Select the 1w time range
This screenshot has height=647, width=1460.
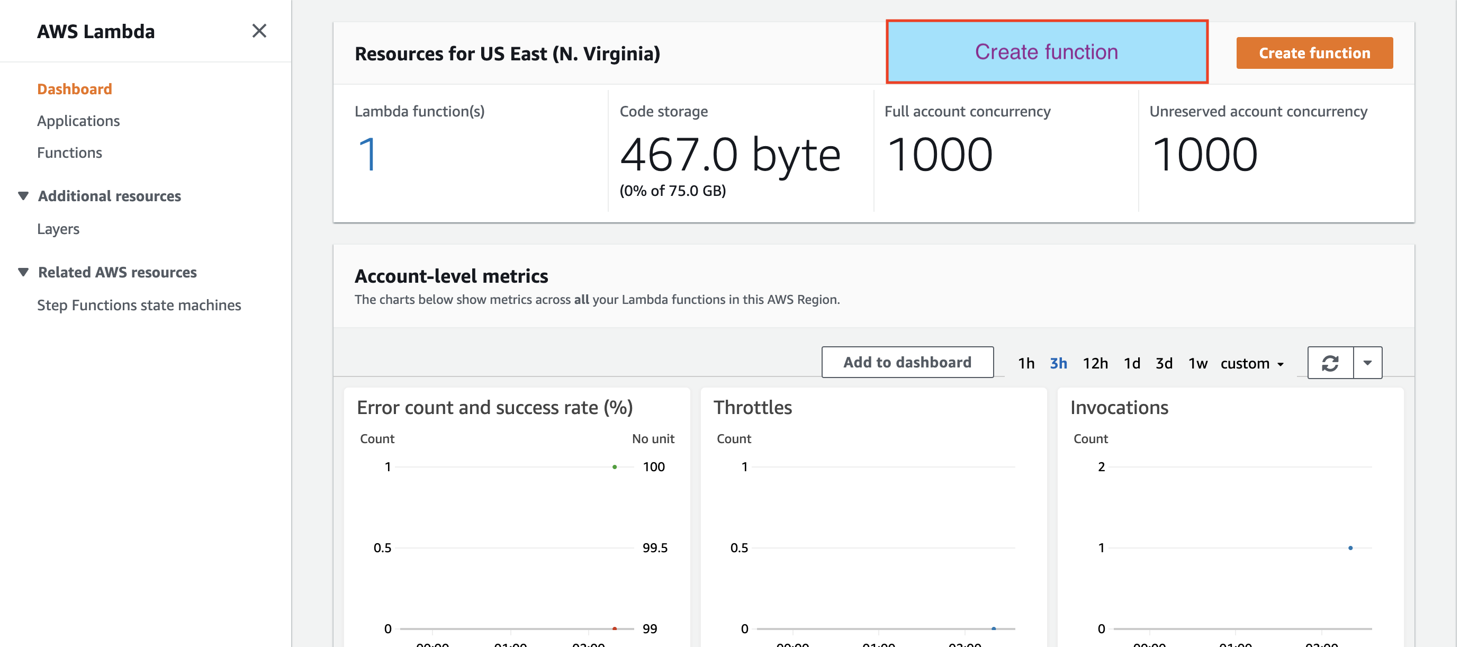[x=1197, y=363]
